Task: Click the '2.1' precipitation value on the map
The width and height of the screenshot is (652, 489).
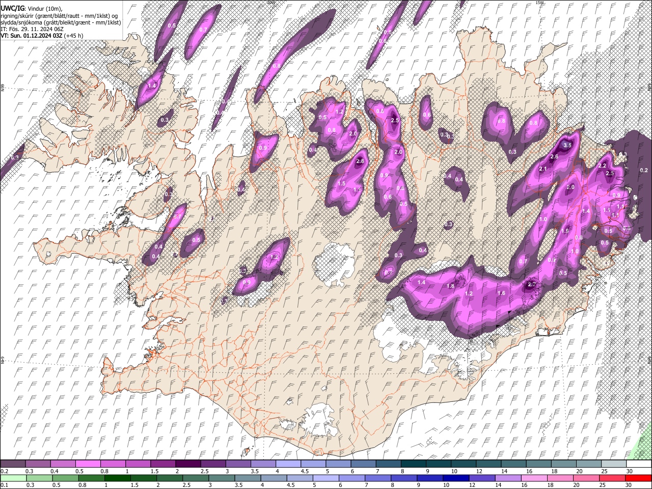Action: (x=543, y=169)
